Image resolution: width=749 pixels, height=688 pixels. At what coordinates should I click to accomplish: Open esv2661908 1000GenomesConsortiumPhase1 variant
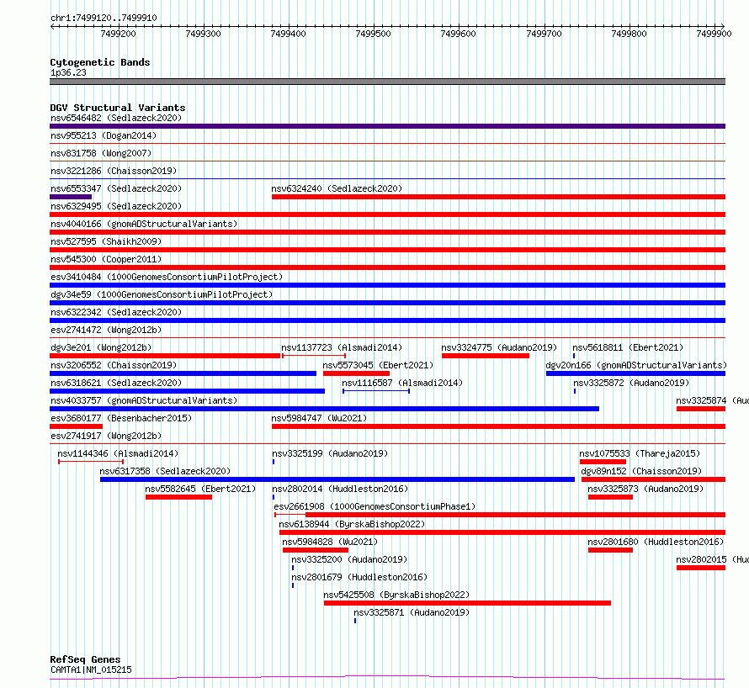374,506
